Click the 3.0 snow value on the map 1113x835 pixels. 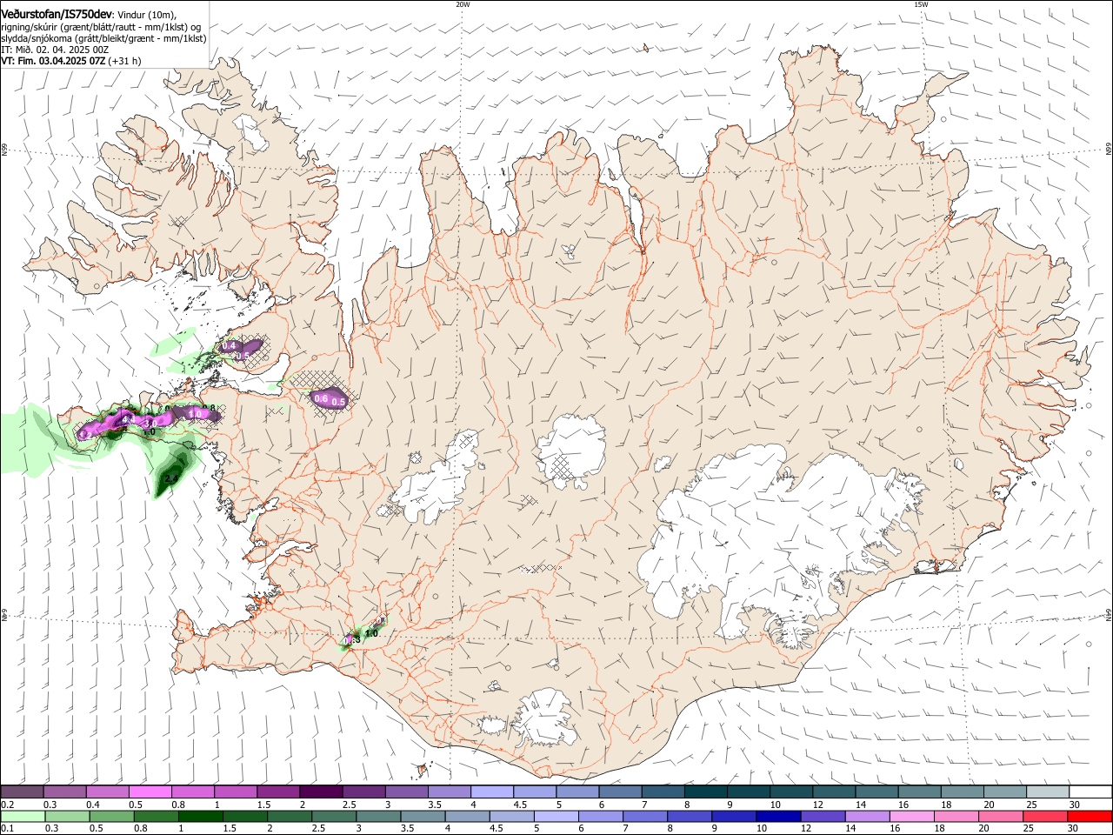point(149,424)
